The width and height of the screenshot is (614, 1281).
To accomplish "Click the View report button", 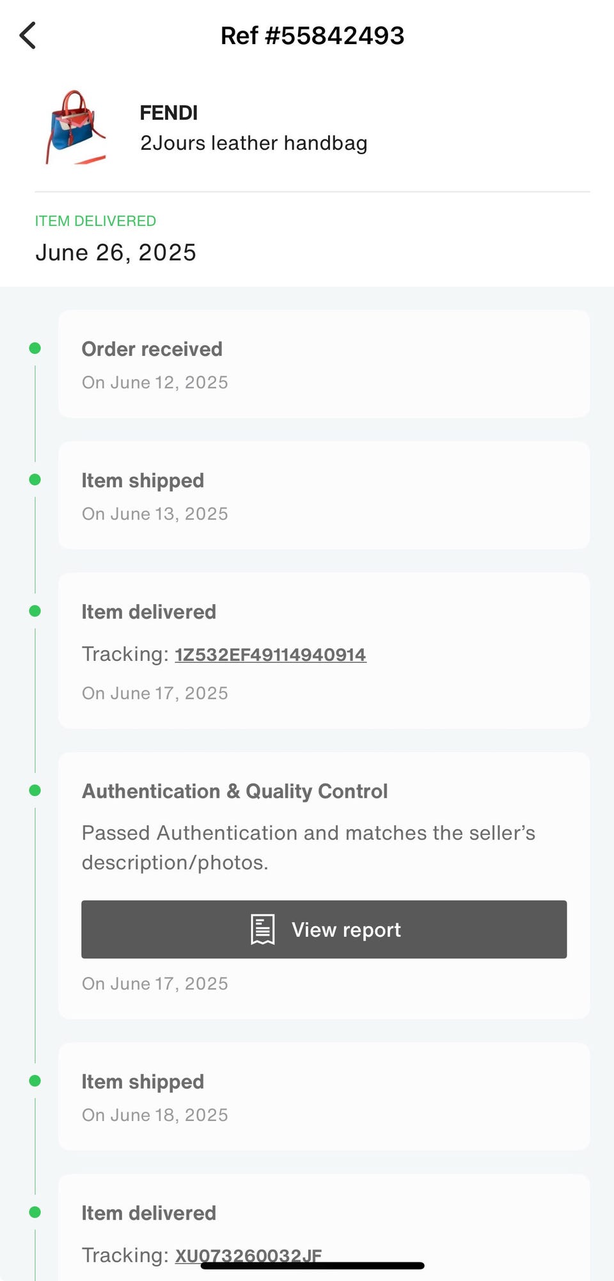I will pyautogui.click(x=324, y=929).
